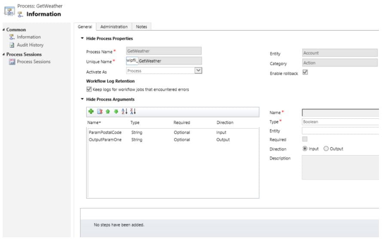The image size is (382, 239).
Task: Open Process Sessions in the sidebar
Action: (x=33, y=61)
